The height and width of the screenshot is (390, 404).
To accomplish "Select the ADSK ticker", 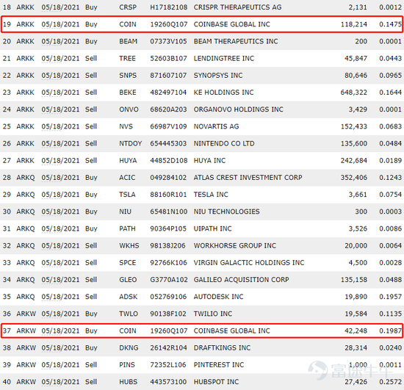I will (x=128, y=296).
